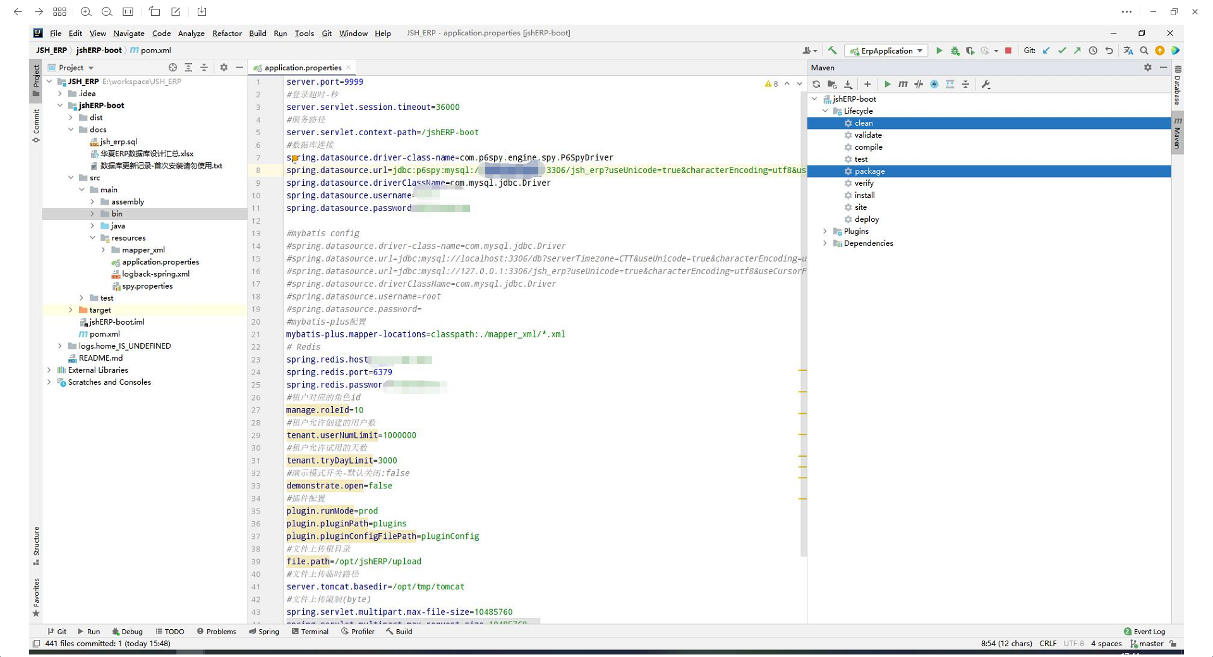Build the project with the hammer icon

click(832, 51)
